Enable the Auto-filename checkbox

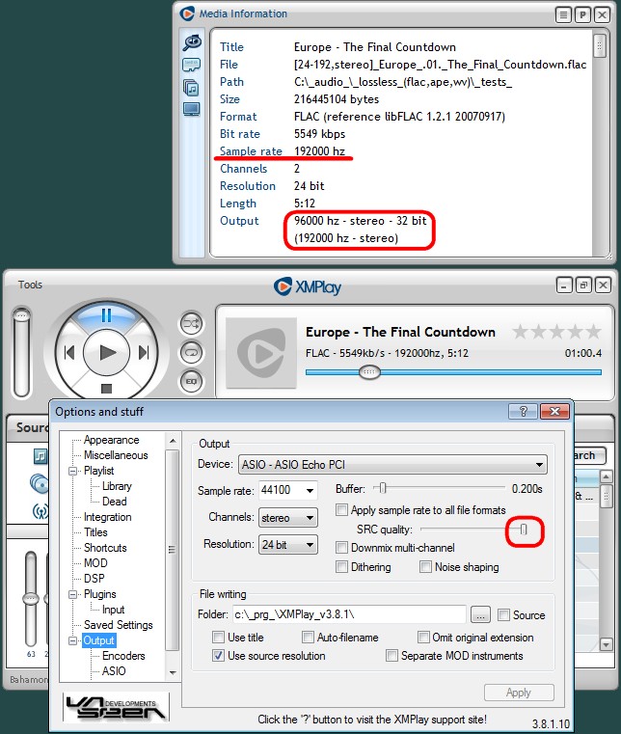[x=308, y=638]
